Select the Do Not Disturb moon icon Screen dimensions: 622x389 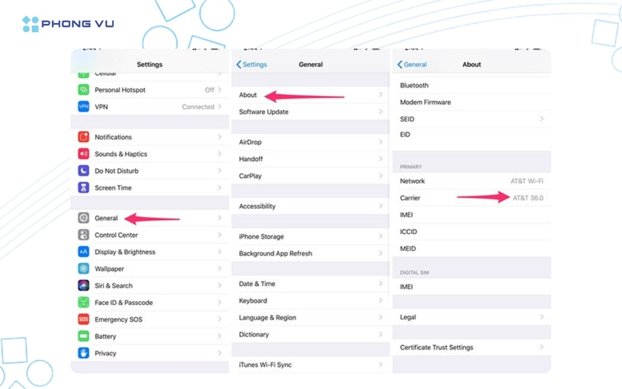click(x=83, y=171)
